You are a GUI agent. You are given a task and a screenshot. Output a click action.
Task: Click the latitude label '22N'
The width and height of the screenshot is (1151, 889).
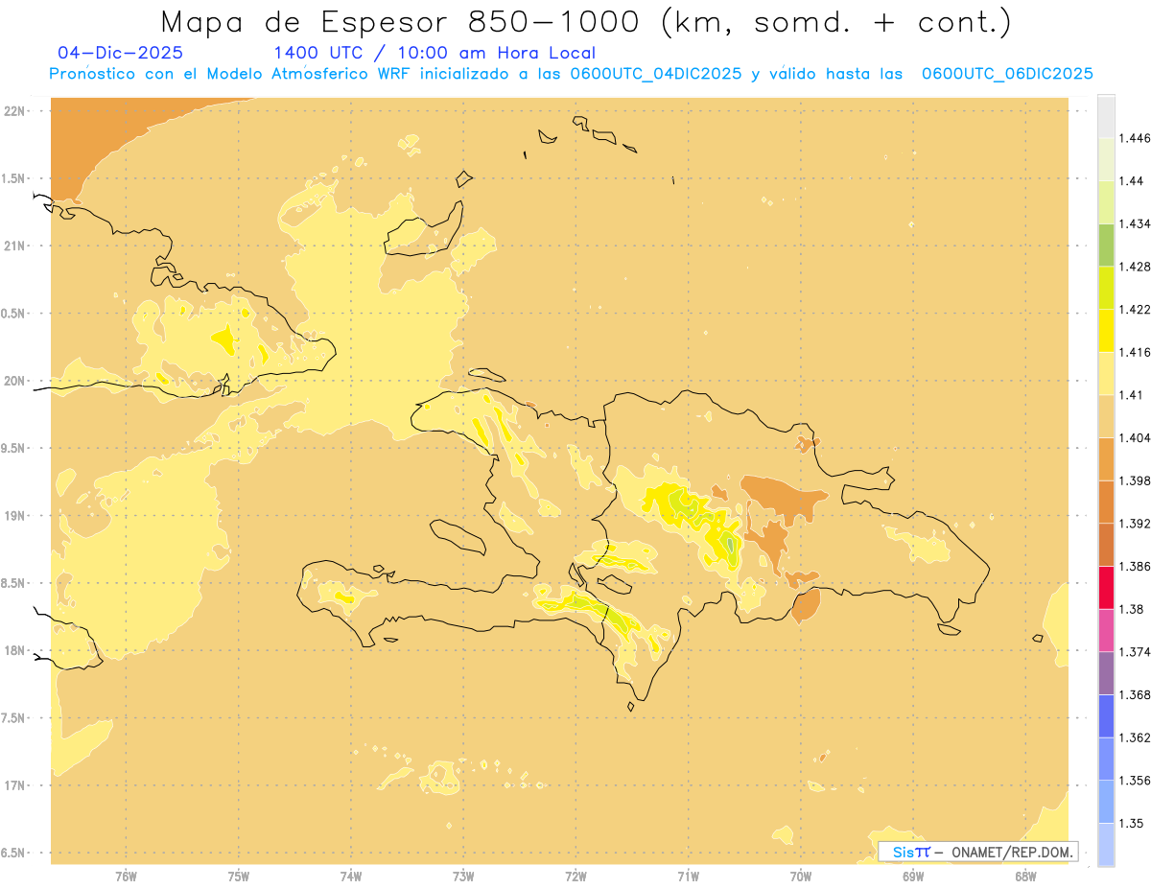[15, 111]
